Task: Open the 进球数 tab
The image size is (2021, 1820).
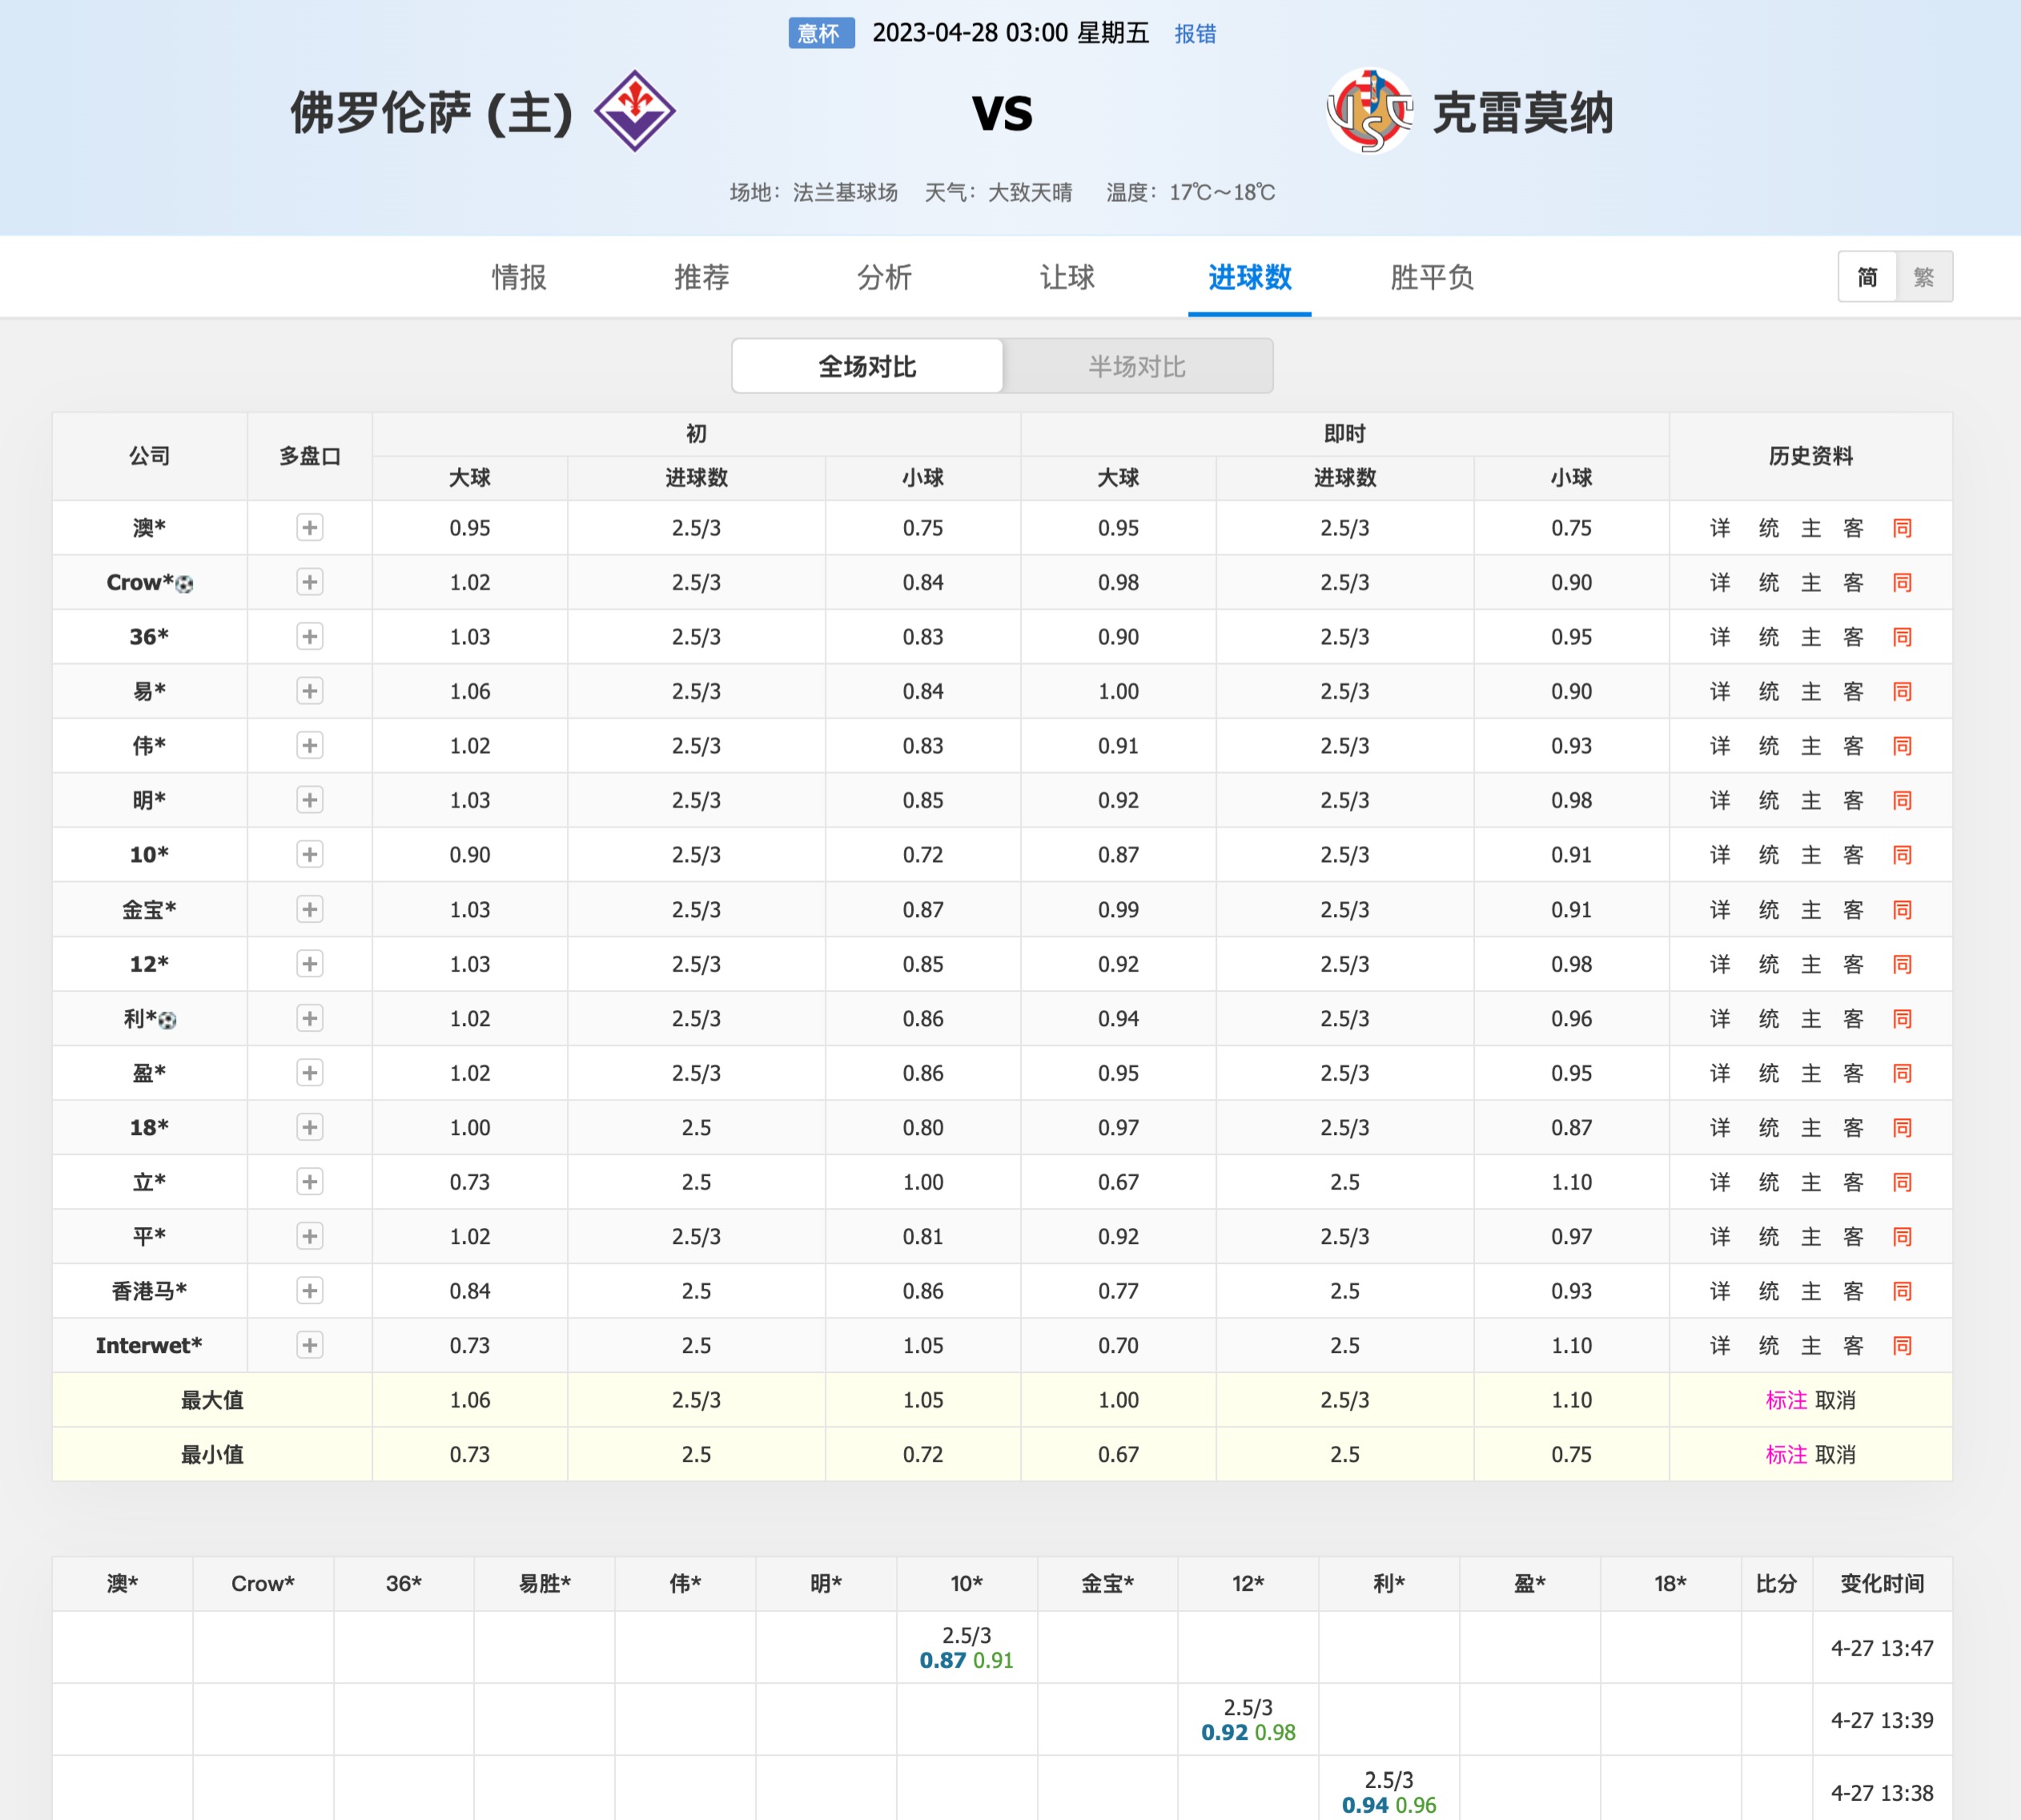Action: click(x=1249, y=277)
